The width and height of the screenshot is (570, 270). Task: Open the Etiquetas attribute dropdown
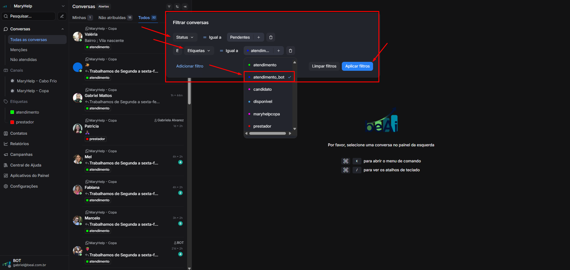click(x=199, y=51)
